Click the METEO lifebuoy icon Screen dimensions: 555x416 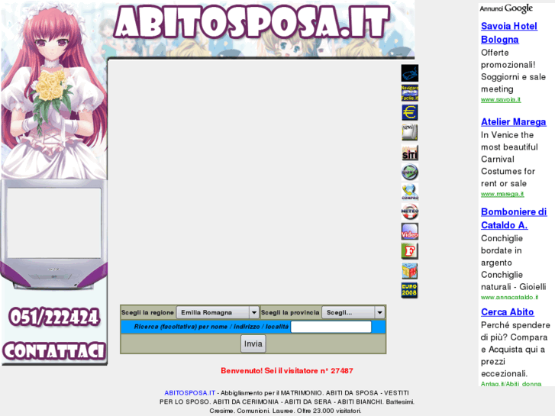409,211
